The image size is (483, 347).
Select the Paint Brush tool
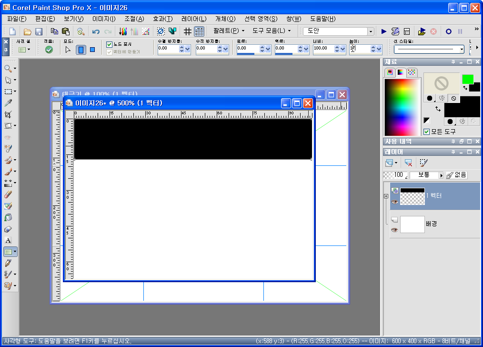[x=8, y=171]
